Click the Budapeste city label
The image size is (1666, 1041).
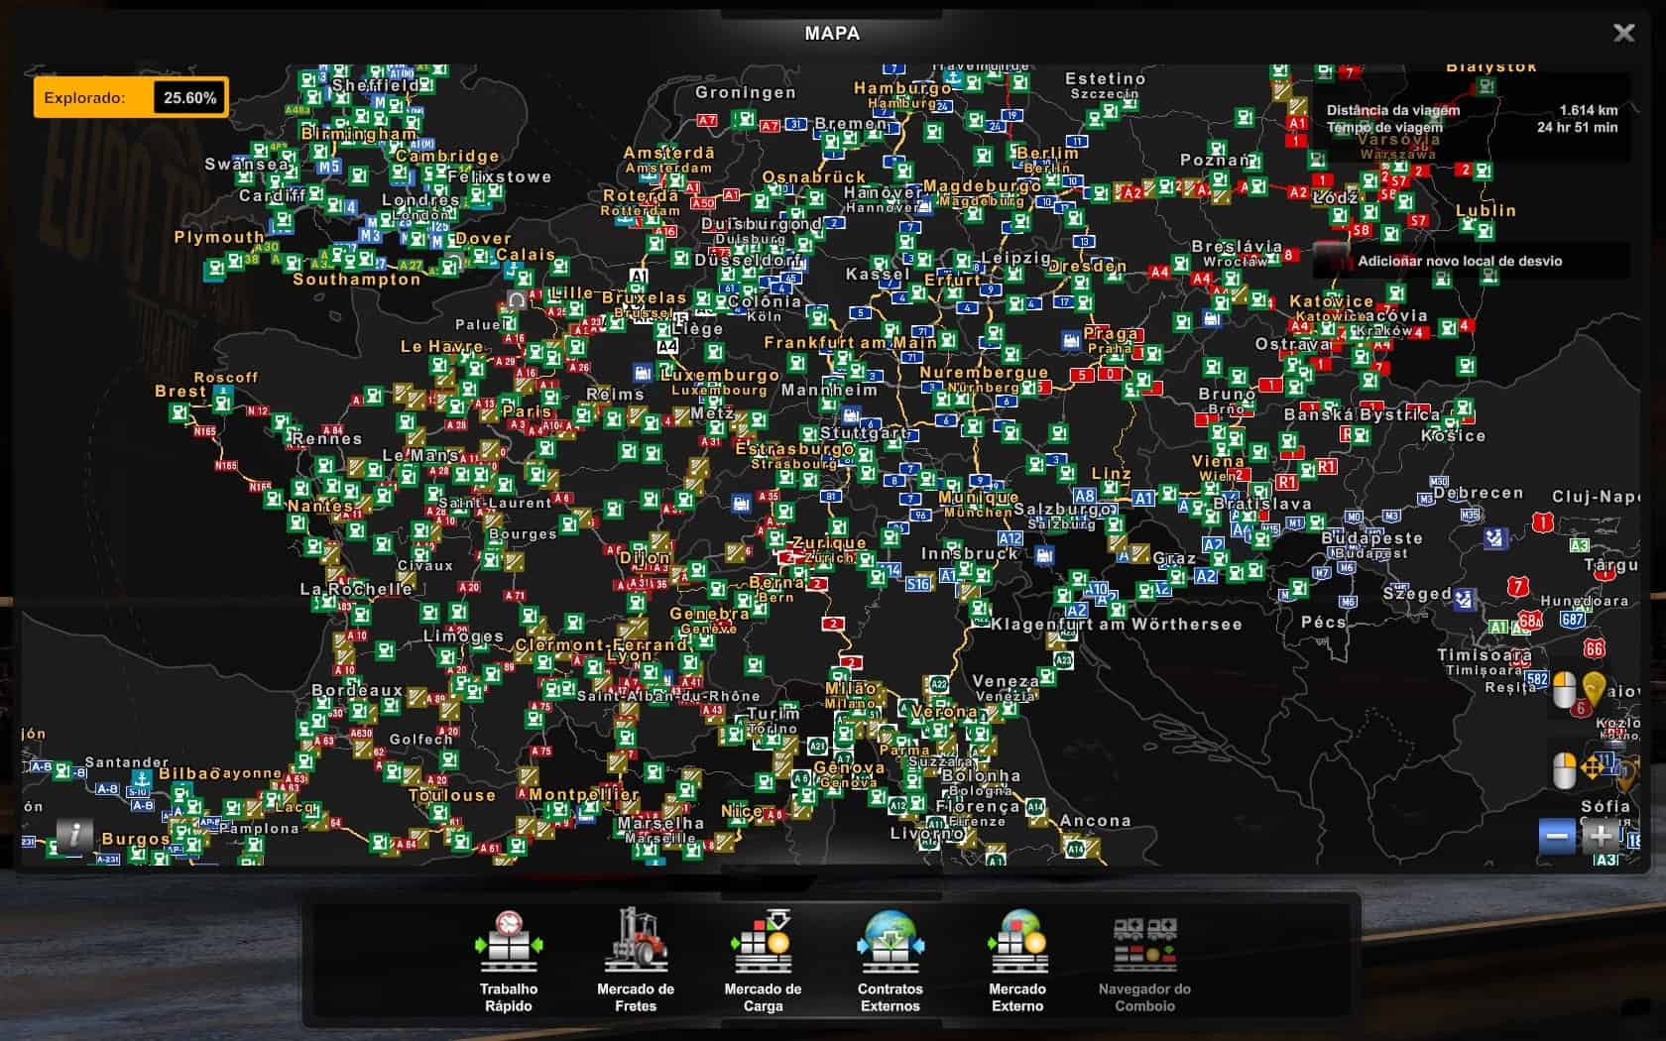tap(1372, 538)
